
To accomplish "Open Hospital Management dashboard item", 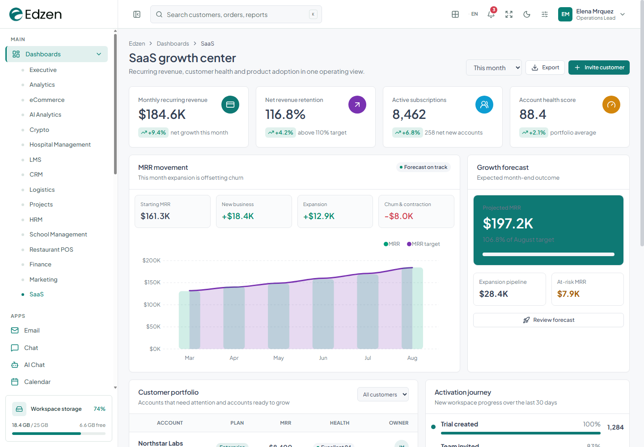I will [60, 144].
